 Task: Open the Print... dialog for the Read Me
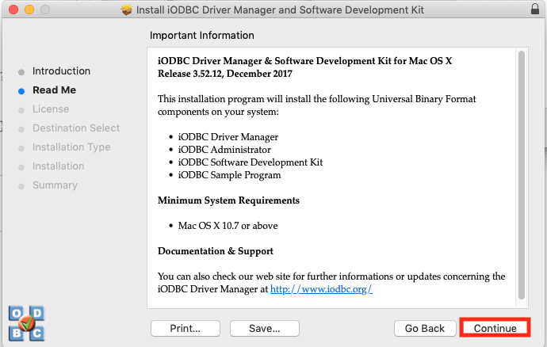186,328
